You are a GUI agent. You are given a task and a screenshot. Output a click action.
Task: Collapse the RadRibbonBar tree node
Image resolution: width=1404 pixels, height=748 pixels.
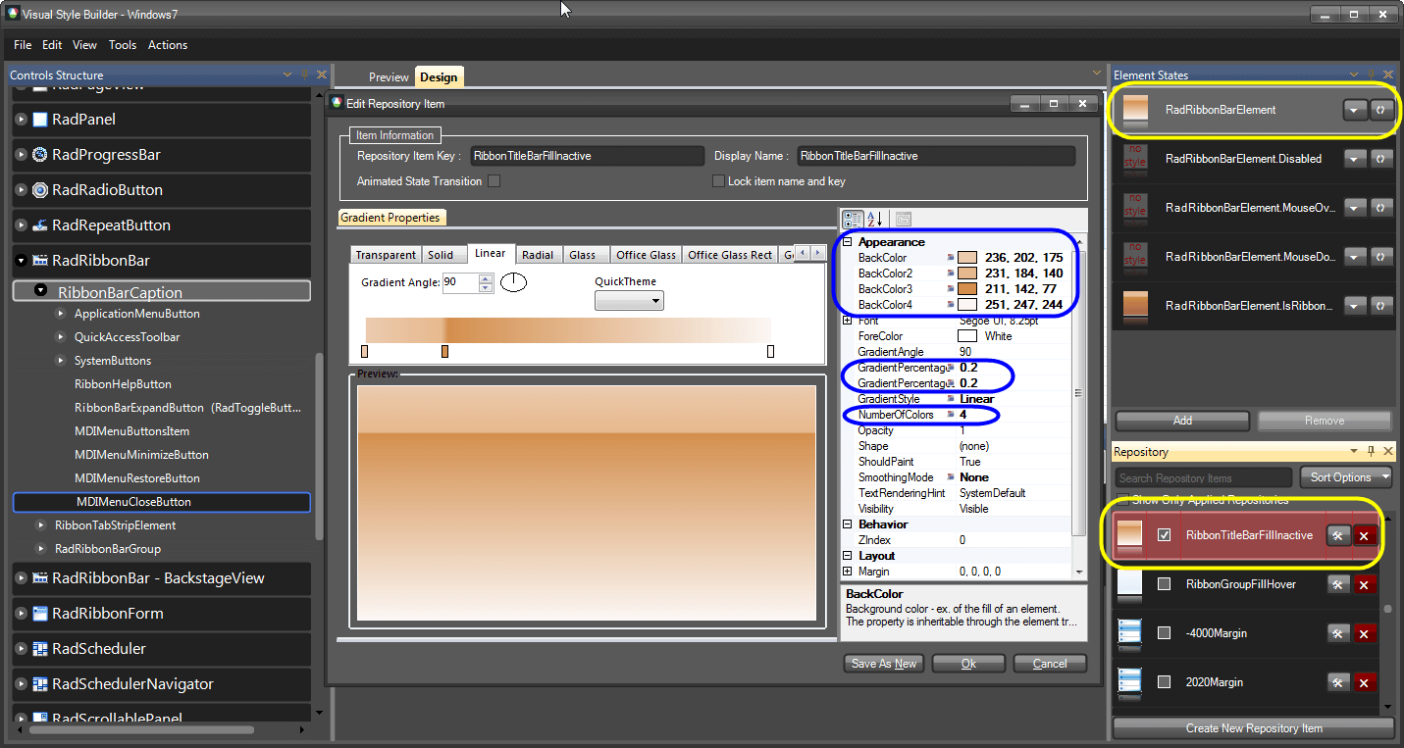pyautogui.click(x=21, y=260)
